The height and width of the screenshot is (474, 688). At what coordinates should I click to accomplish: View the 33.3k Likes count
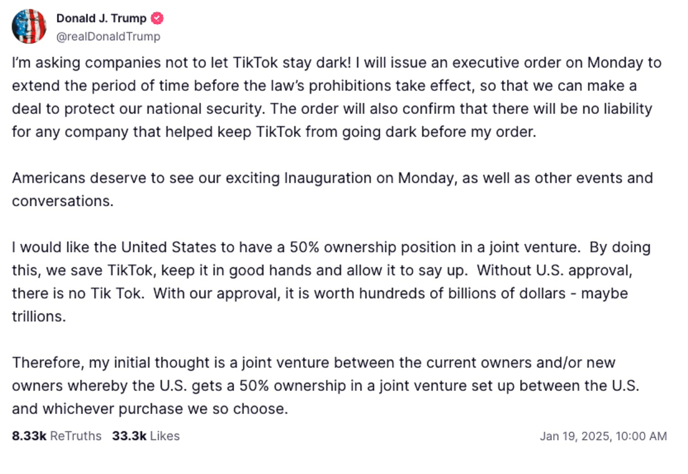point(146,436)
